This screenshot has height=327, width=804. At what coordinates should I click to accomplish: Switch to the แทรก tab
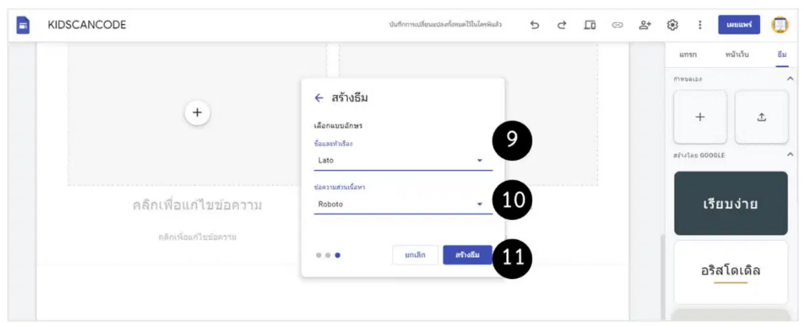[x=688, y=55]
